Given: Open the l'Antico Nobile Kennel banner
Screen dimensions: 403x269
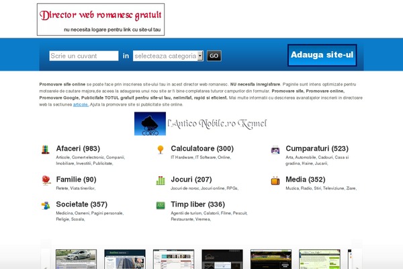Looking at the screenshot, I should pyautogui.click(x=200, y=124).
